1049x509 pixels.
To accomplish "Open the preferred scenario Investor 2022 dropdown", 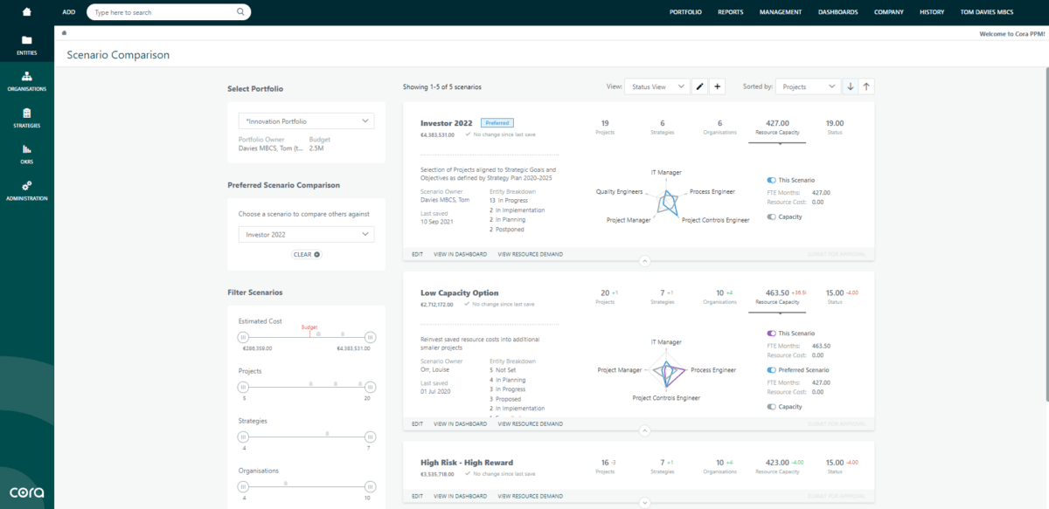I will point(306,235).
